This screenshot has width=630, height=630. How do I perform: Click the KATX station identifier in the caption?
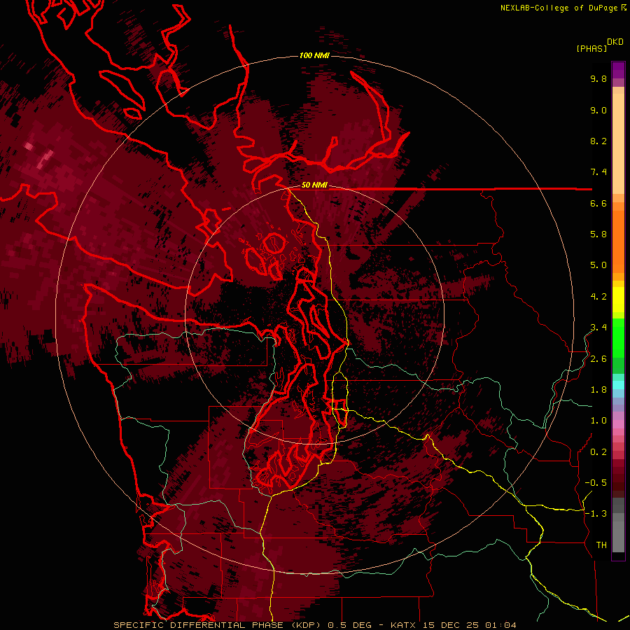(x=404, y=625)
